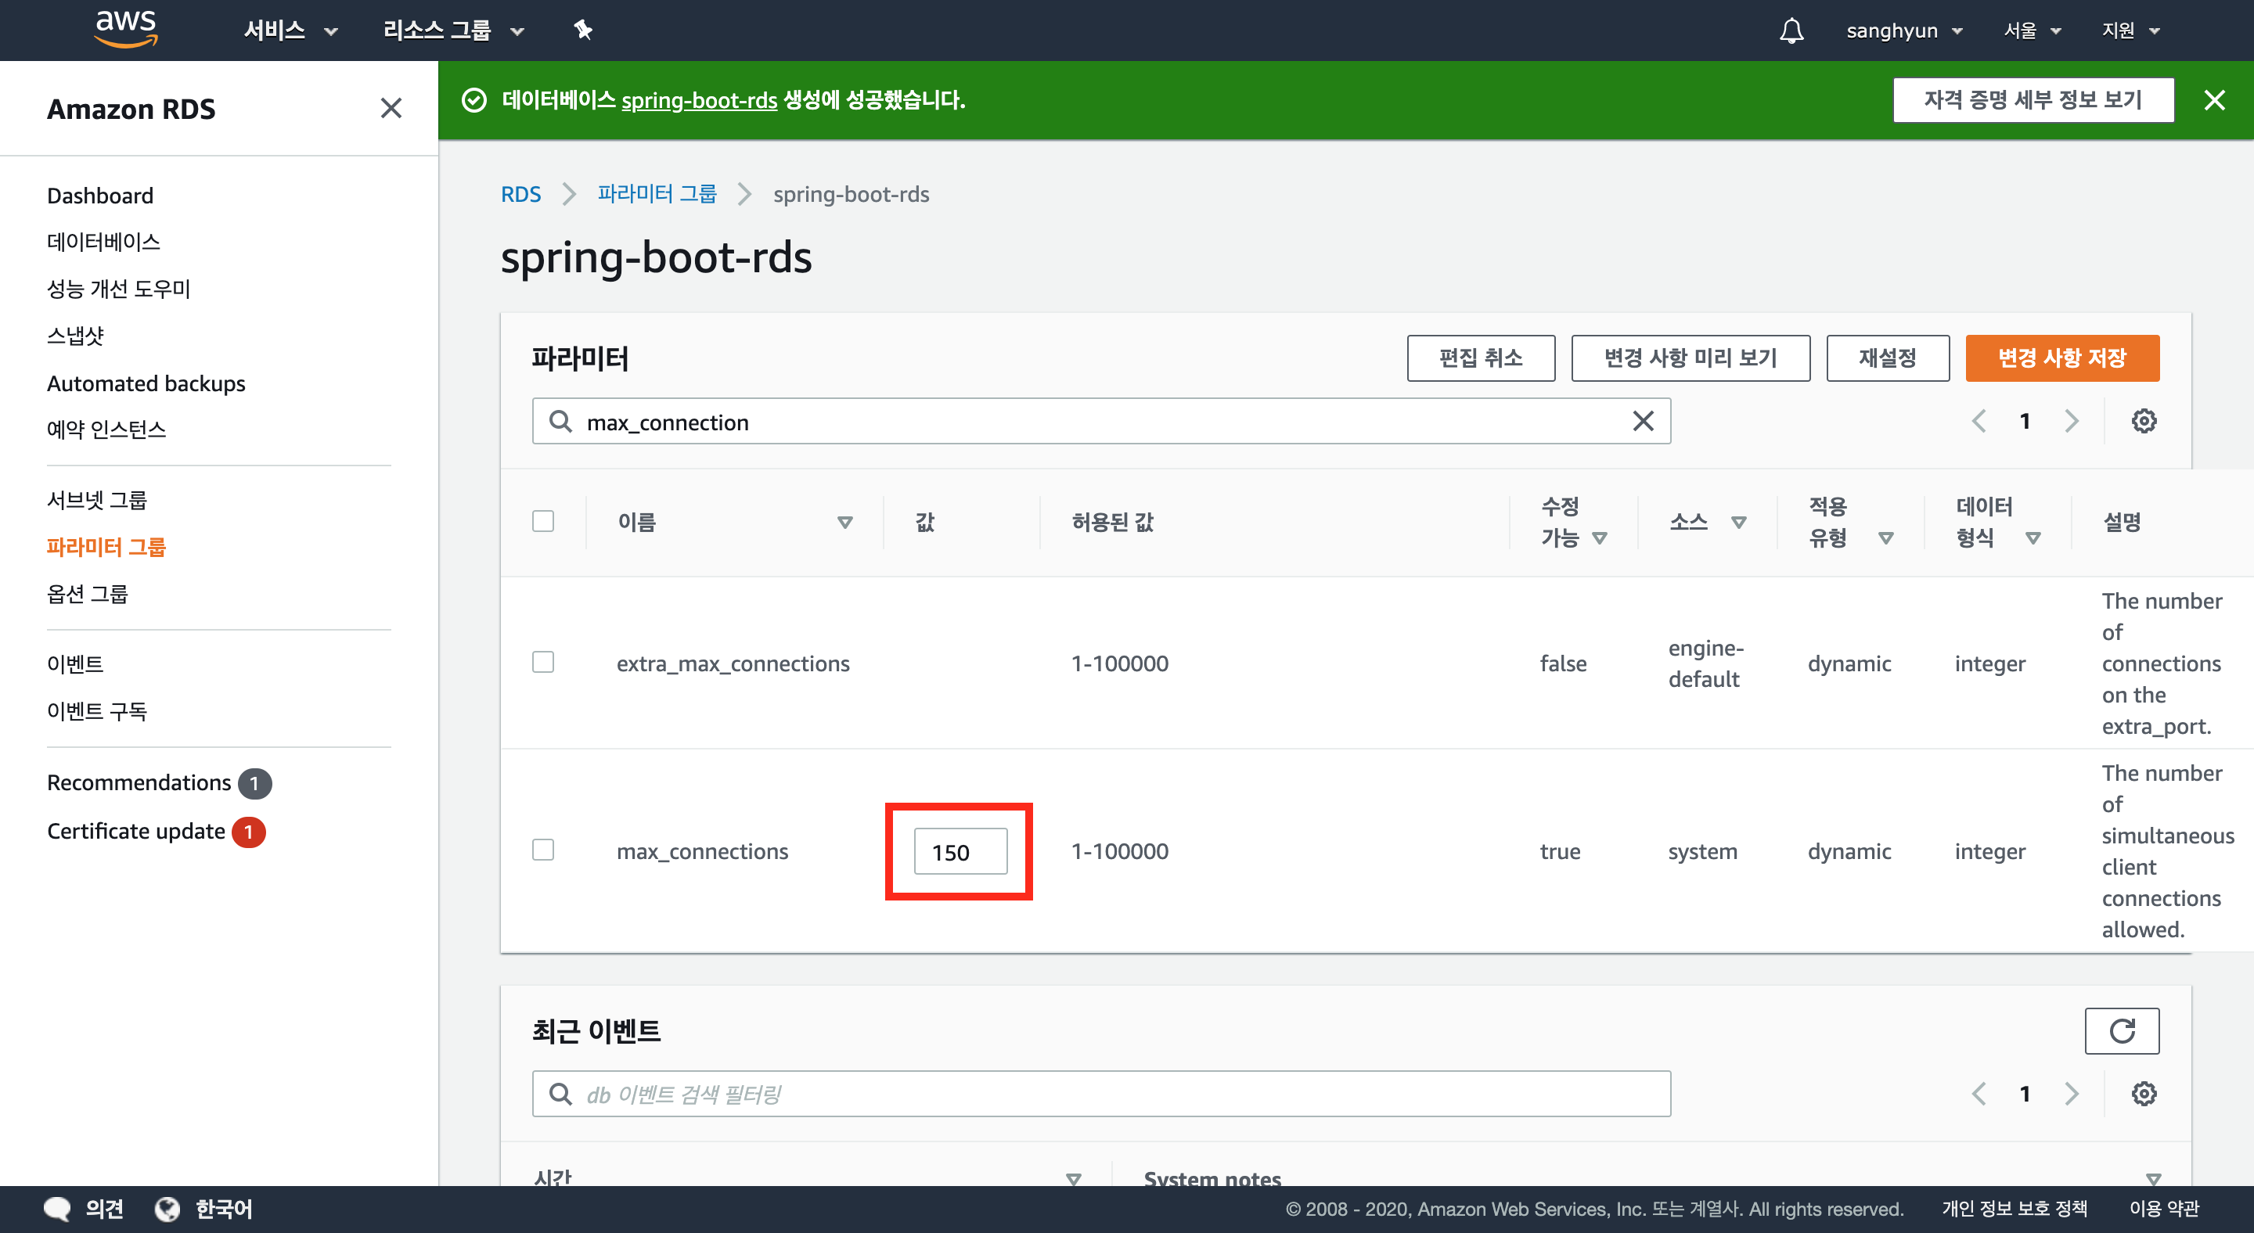Click the 변경 사항 저장 button

pyautogui.click(x=2061, y=358)
